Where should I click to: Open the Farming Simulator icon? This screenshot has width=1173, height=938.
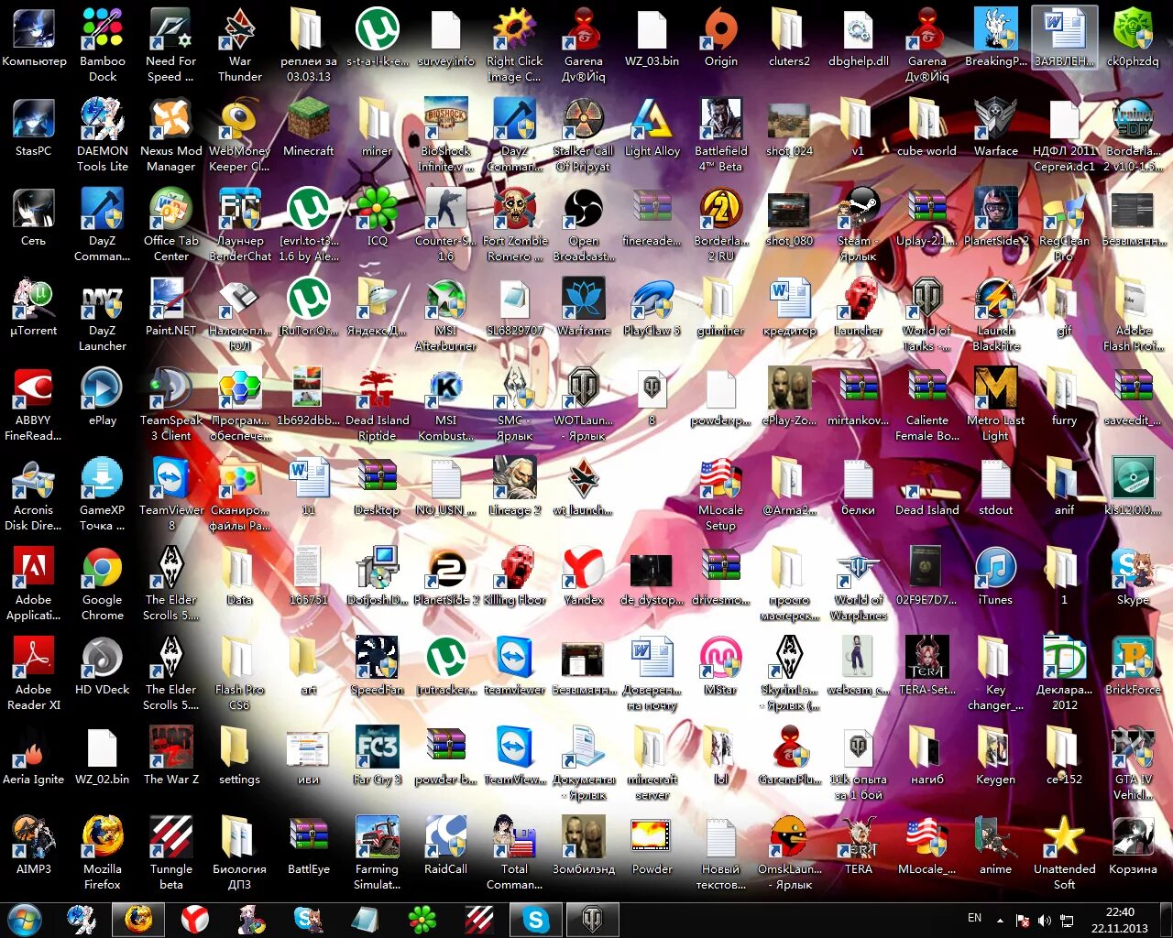378,853
